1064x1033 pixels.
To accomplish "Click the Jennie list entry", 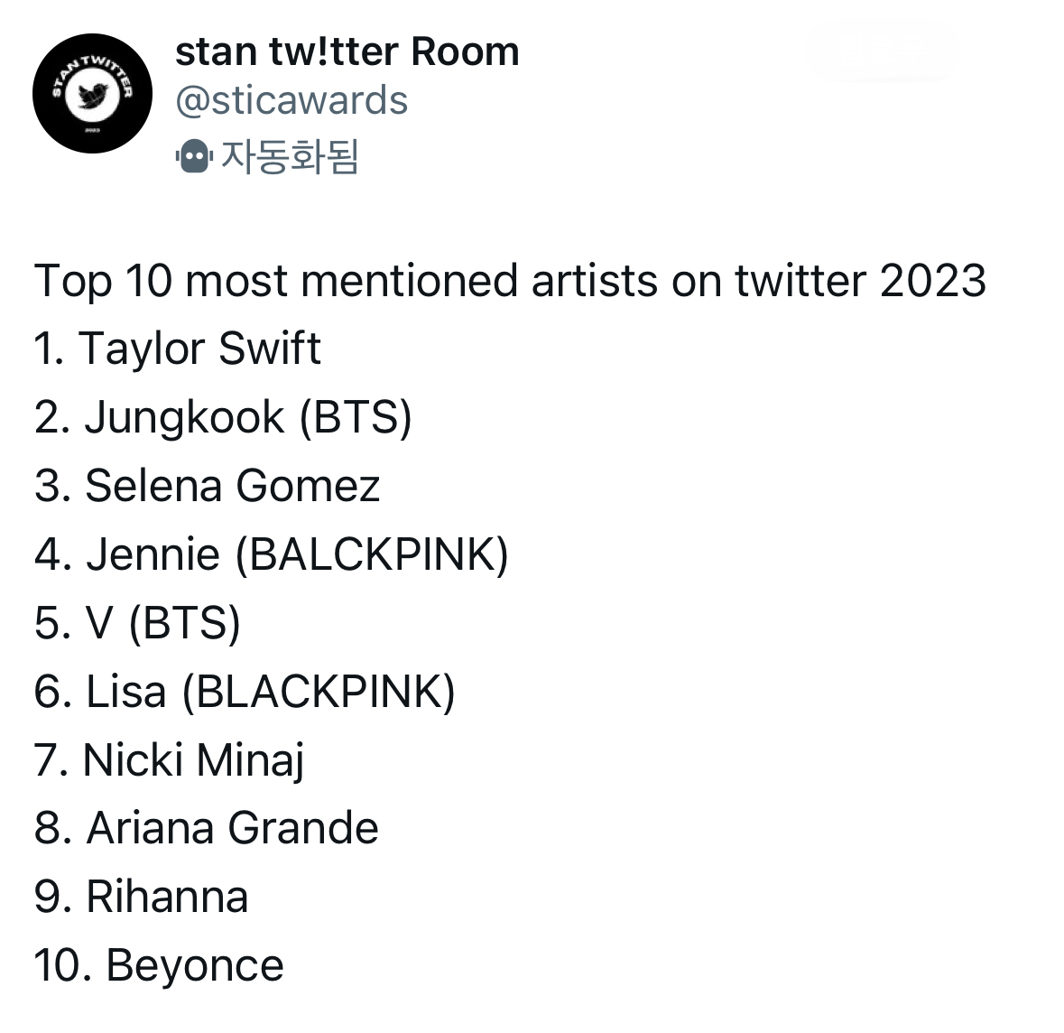I will click(x=153, y=554).
